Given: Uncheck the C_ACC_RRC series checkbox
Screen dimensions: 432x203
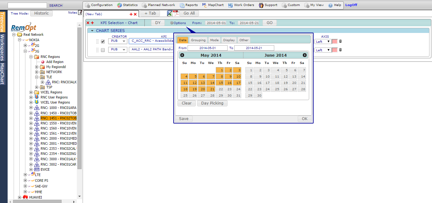Looking at the screenshot, I should click(x=103, y=41).
